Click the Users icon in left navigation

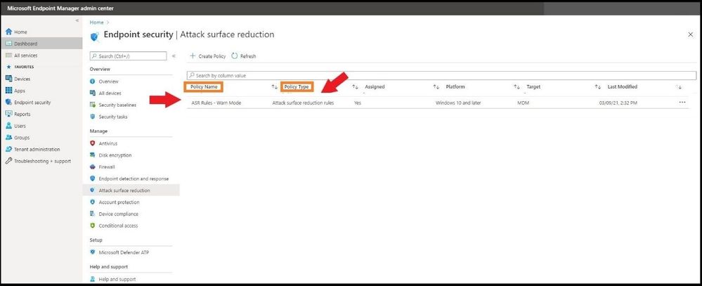pyautogui.click(x=8, y=126)
